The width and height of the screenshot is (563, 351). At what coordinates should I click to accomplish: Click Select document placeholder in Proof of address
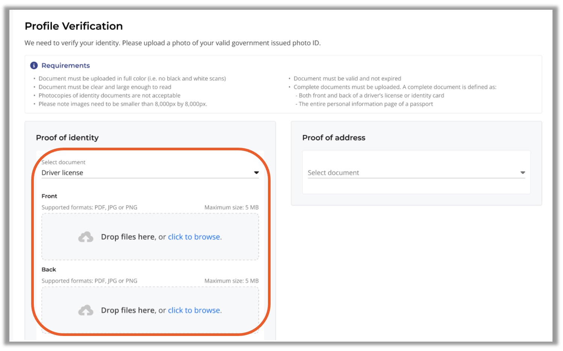click(333, 173)
